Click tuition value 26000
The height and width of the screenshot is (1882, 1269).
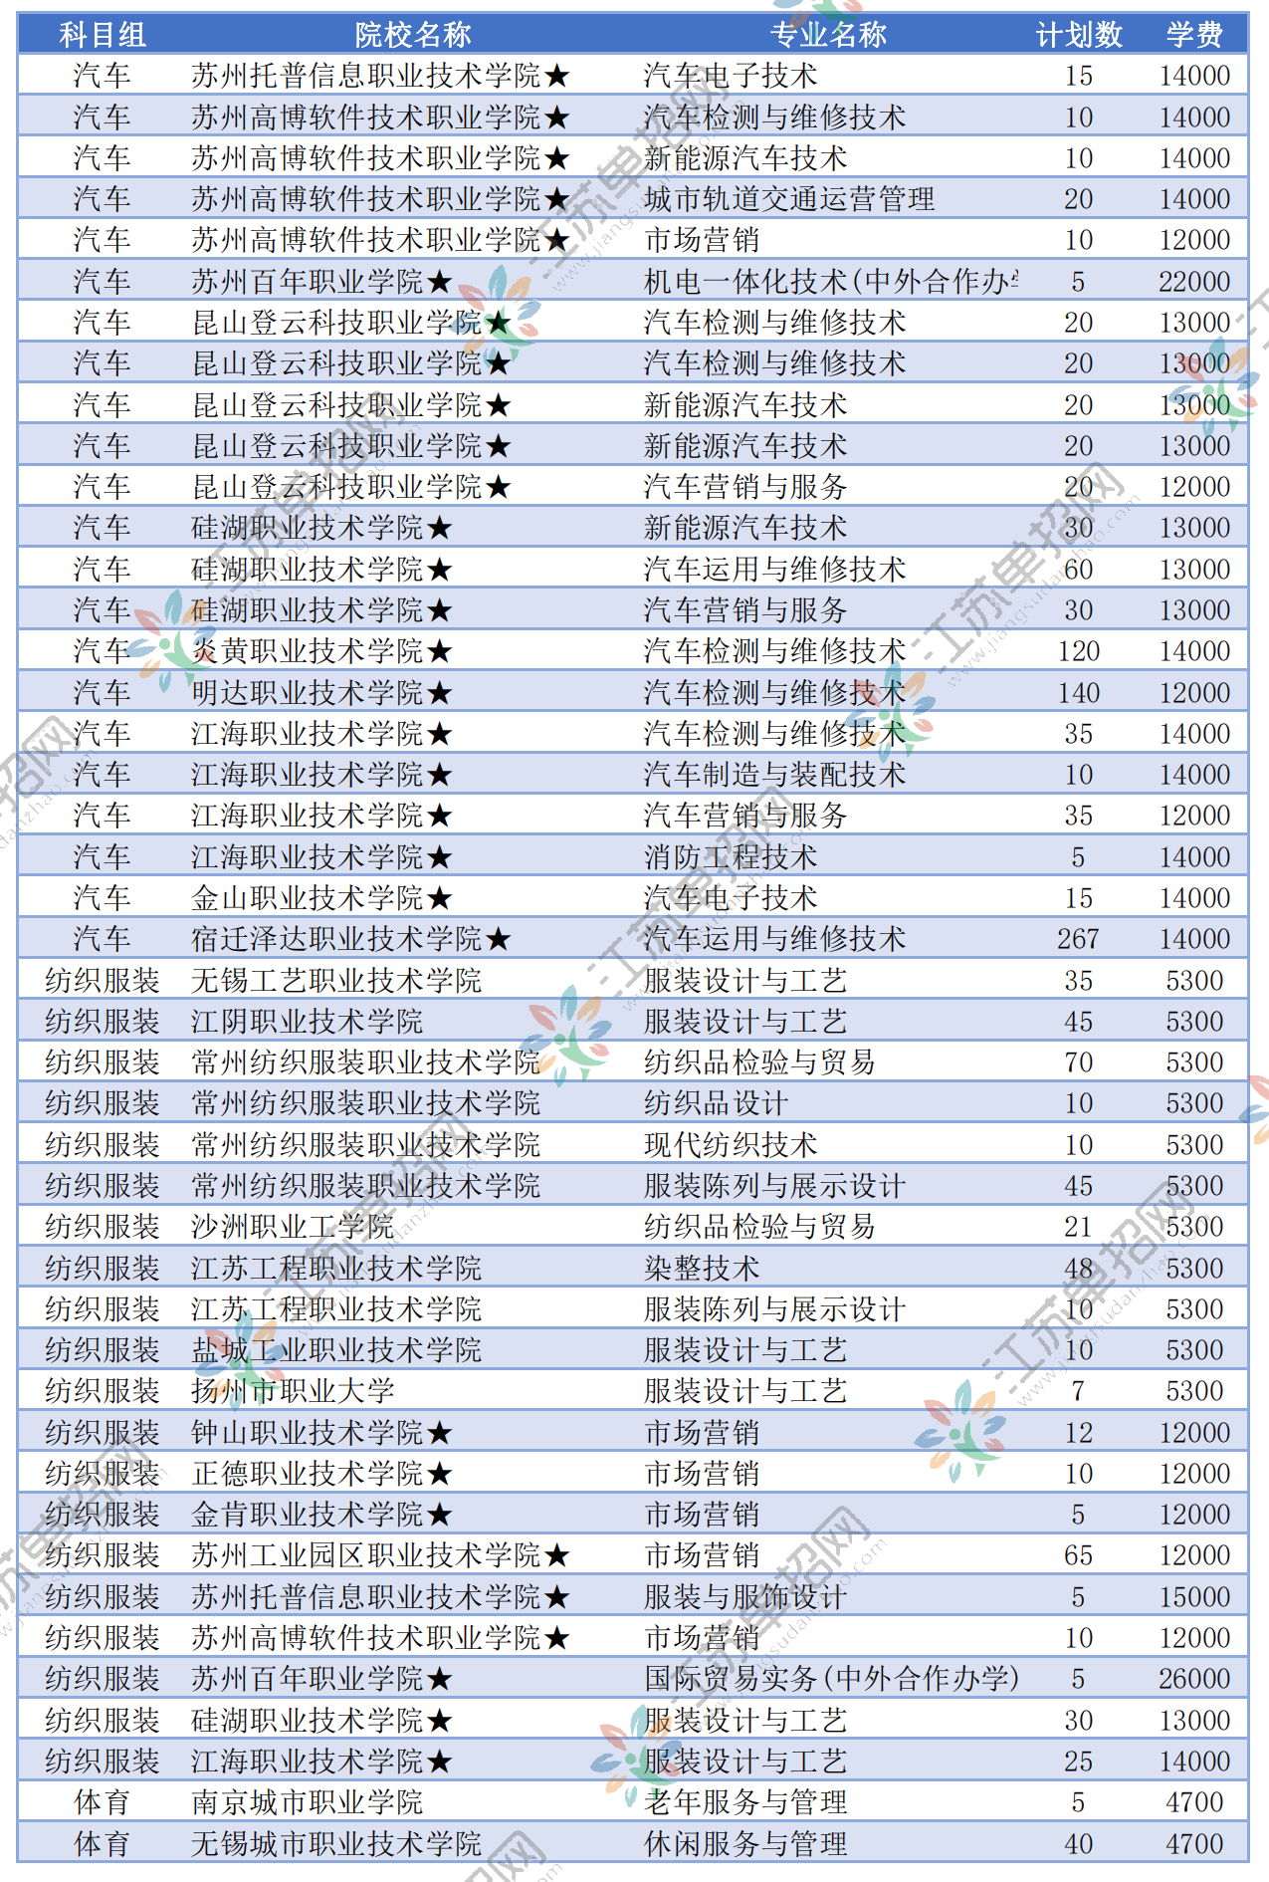(x=1194, y=1679)
